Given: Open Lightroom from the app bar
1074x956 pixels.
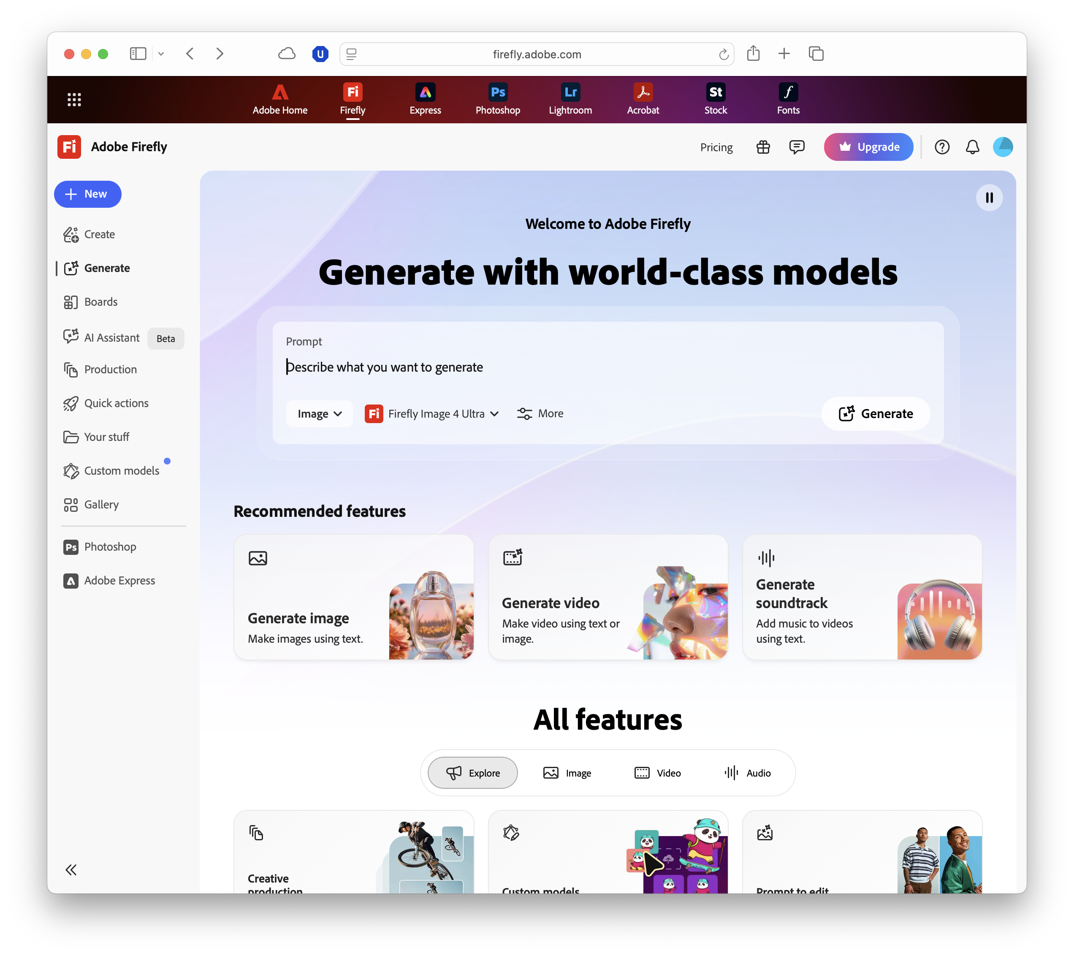Looking at the screenshot, I should pos(570,99).
